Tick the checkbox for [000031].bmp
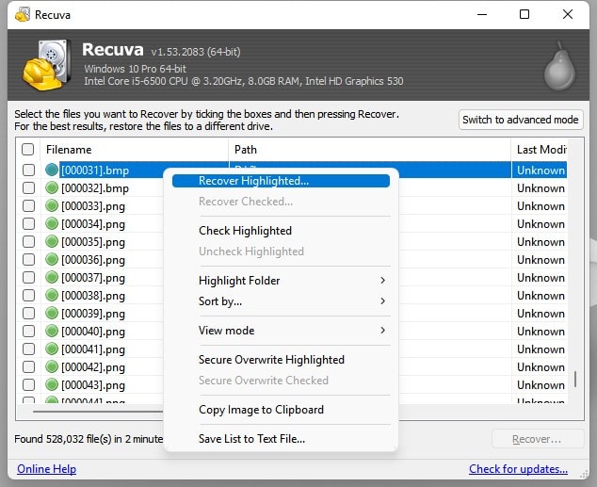597x487 pixels. tap(28, 170)
